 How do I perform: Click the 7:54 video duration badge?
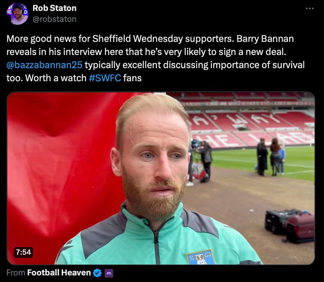[x=23, y=252]
